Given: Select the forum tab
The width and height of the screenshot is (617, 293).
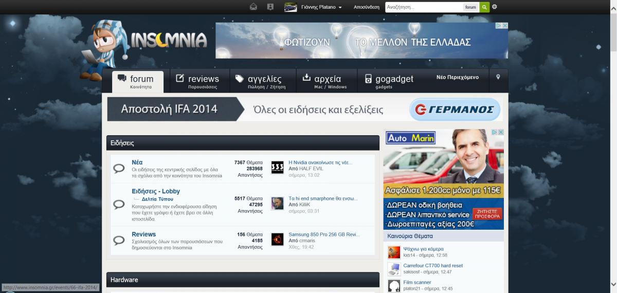Looking at the screenshot, I should (x=138, y=82).
